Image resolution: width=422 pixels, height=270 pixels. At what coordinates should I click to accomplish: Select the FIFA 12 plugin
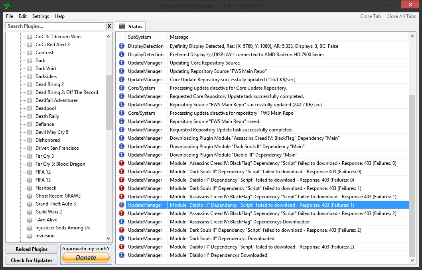pos(43,172)
